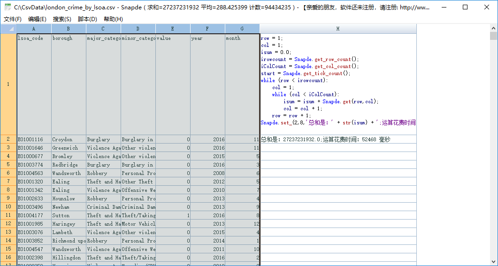Click the lsoa_code header cell
Image resolution: width=498 pixels, height=266 pixels.
coord(34,84)
